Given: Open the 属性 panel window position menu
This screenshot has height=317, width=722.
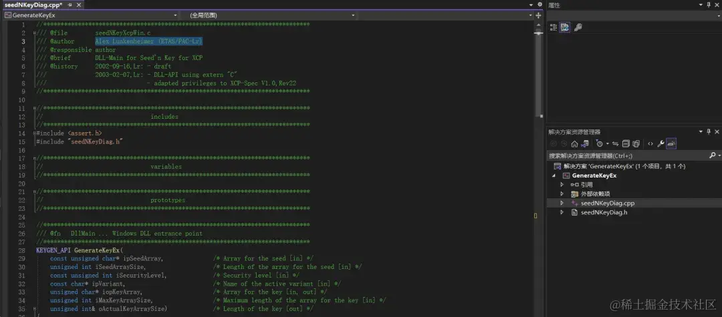Looking at the screenshot, I should click(x=701, y=5).
